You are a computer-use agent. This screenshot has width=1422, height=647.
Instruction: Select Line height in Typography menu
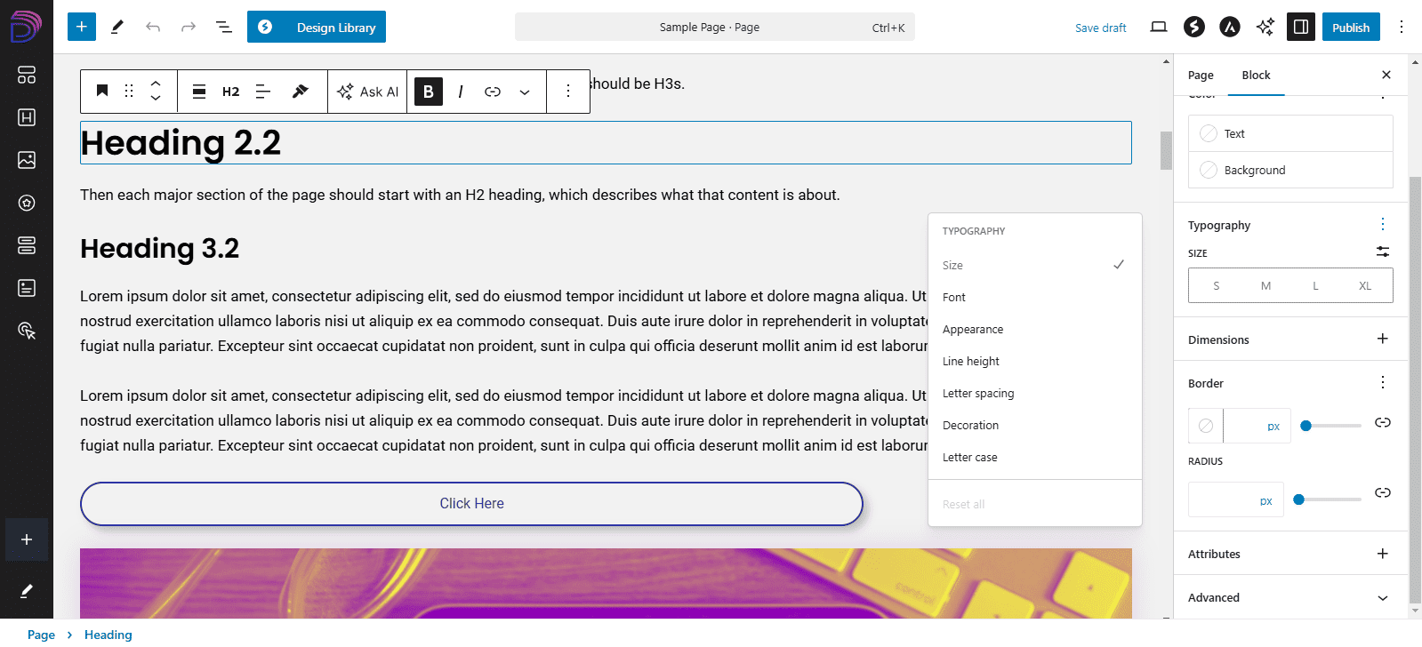tap(971, 362)
